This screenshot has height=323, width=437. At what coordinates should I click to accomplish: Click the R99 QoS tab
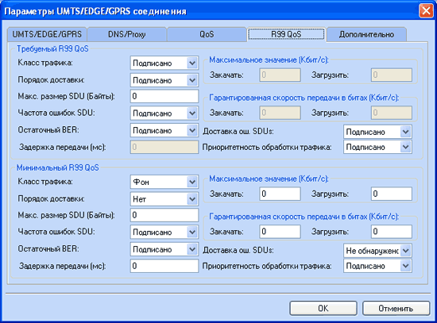click(286, 34)
